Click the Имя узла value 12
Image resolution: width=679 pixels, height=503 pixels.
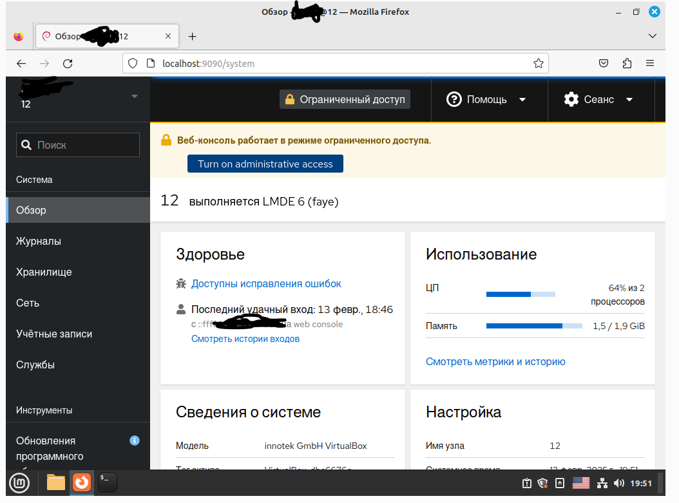555,446
